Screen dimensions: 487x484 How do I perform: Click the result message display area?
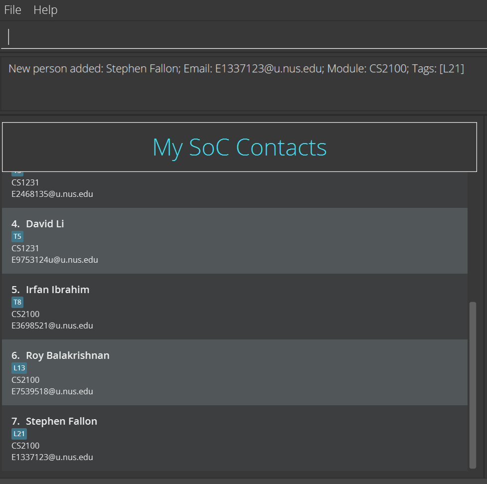click(x=243, y=83)
